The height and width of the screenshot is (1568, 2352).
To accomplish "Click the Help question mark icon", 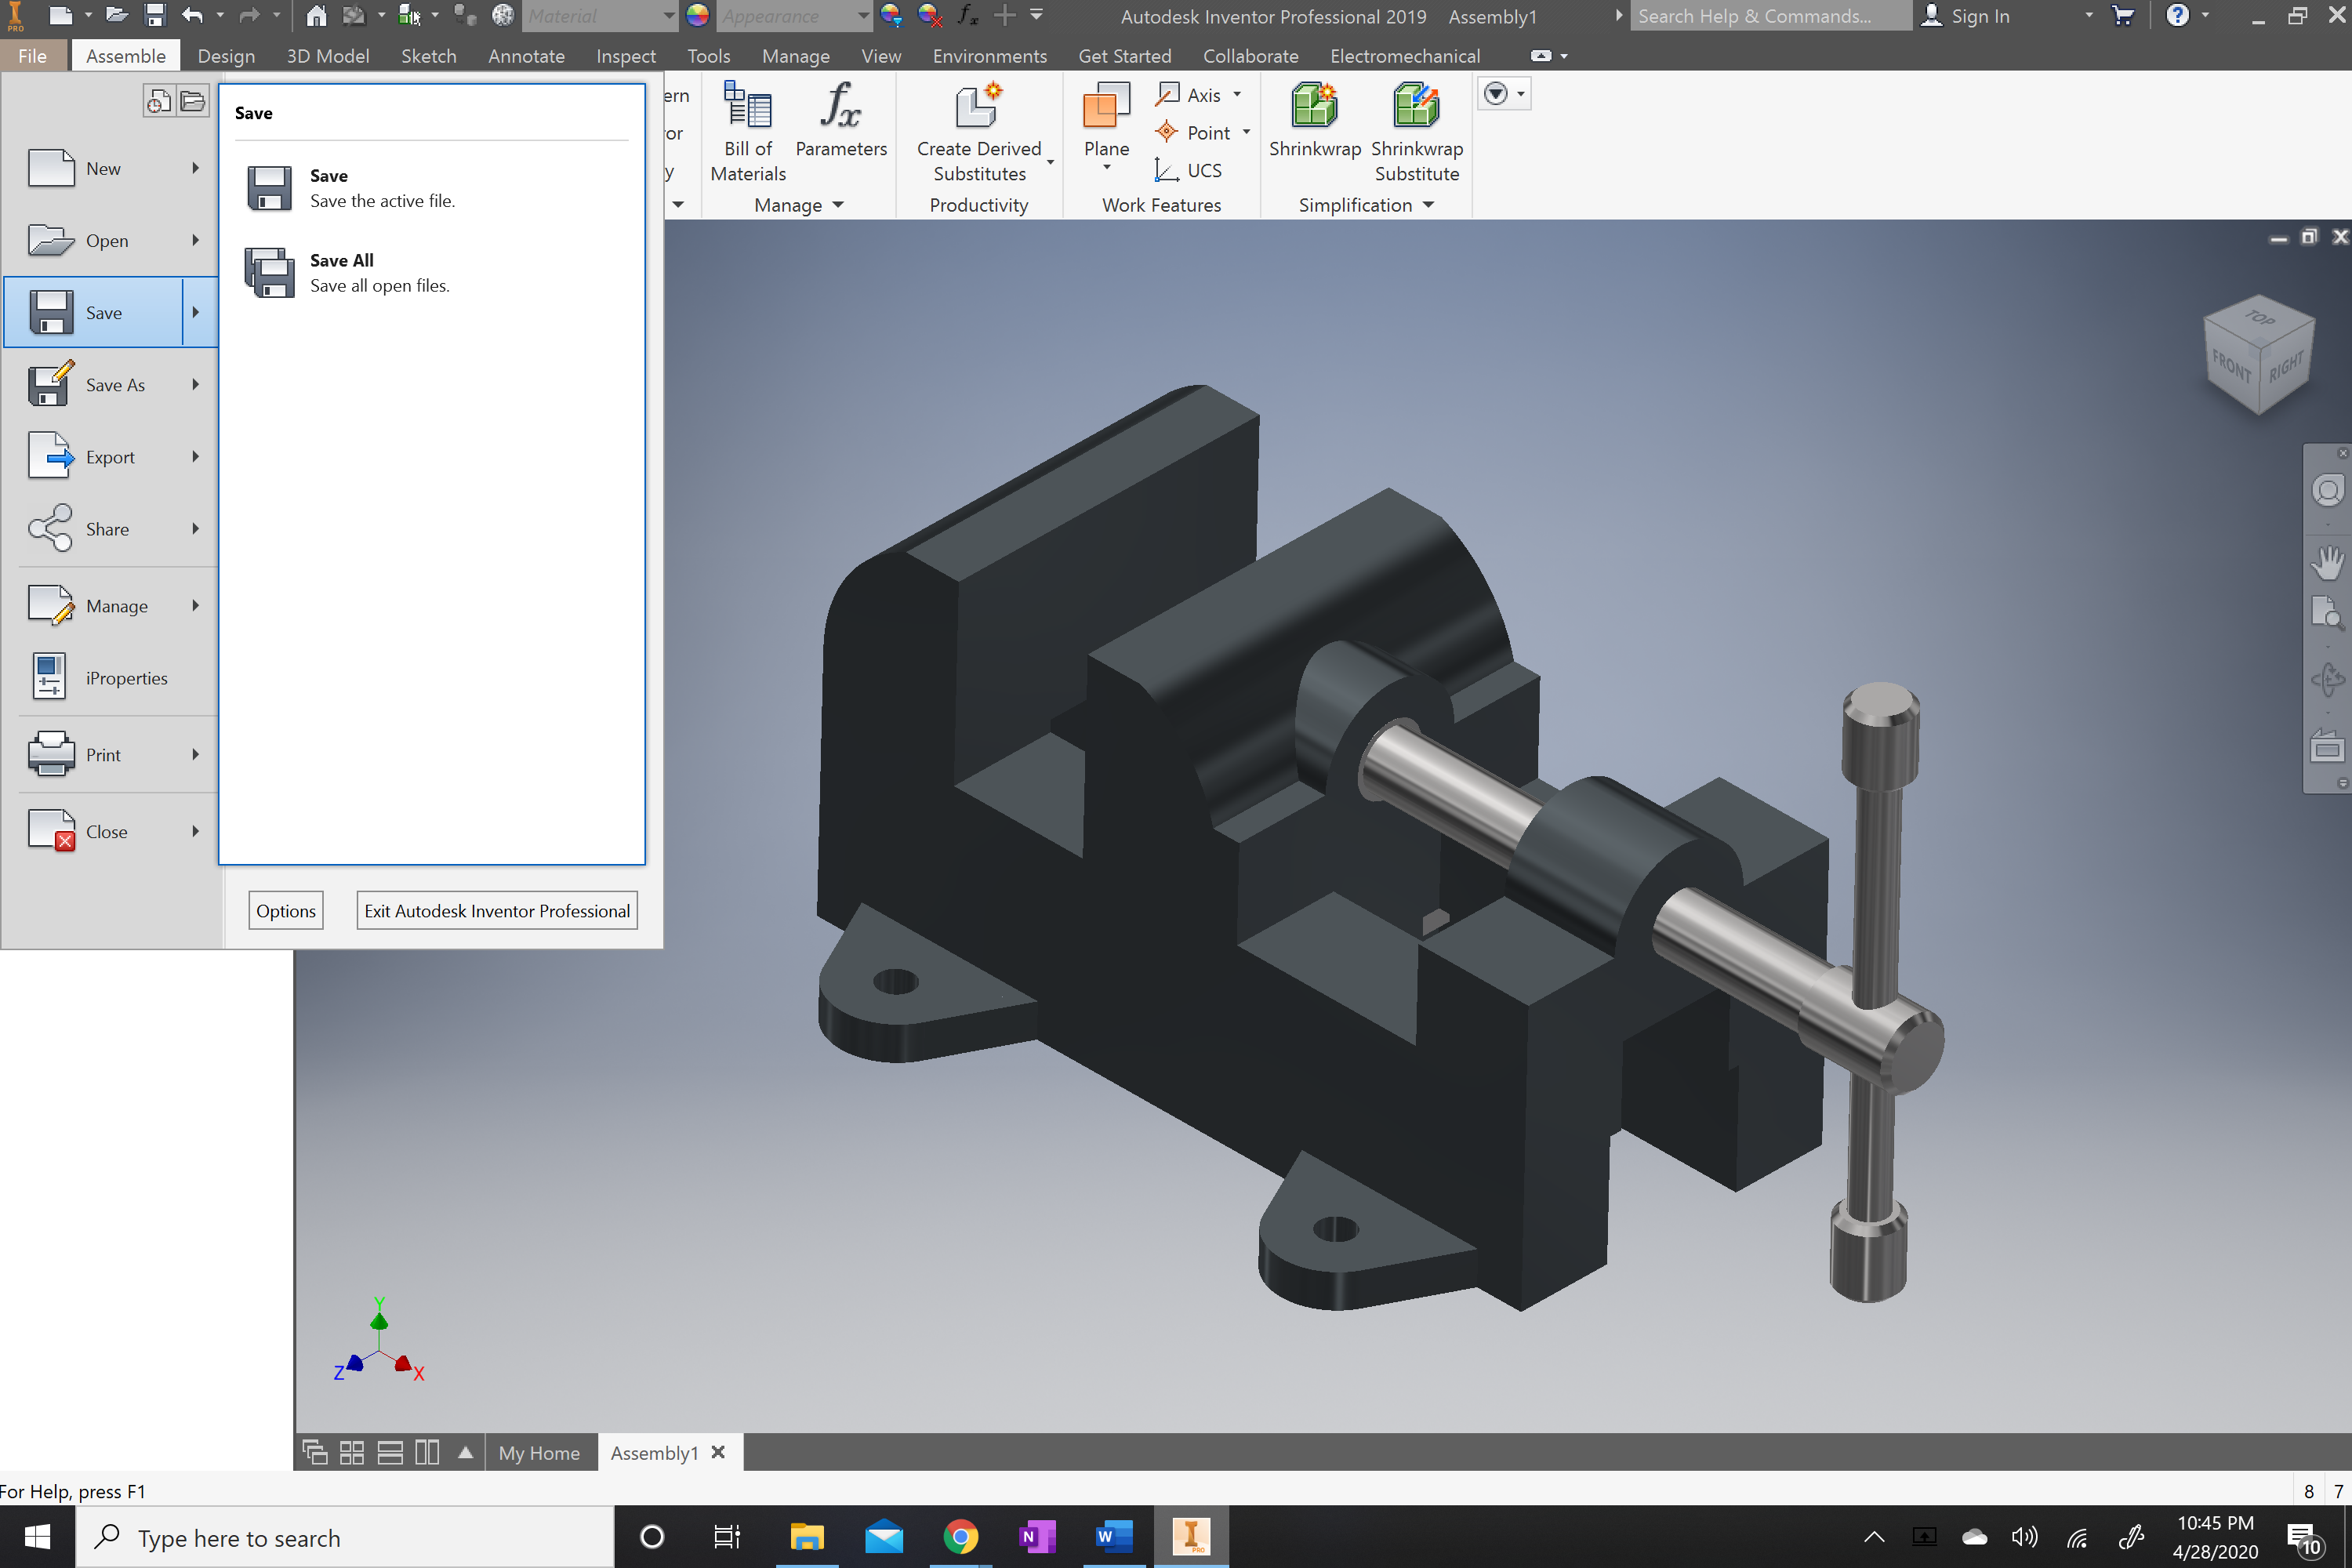I will [x=2177, y=15].
